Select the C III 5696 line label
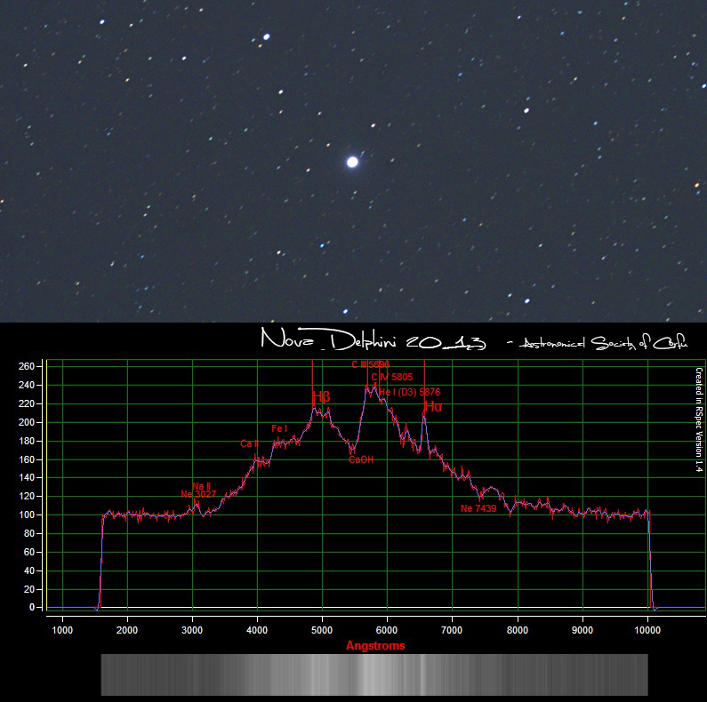The height and width of the screenshot is (702, 707). (x=370, y=364)
